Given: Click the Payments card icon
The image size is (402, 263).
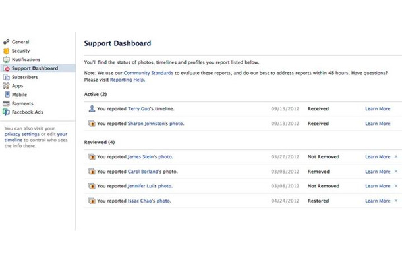Looking at the screenshot, I should click(6, 103).
